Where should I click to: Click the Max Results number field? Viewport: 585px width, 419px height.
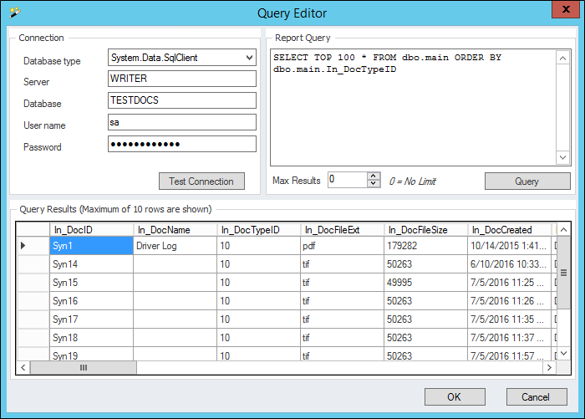click(348, 180)
